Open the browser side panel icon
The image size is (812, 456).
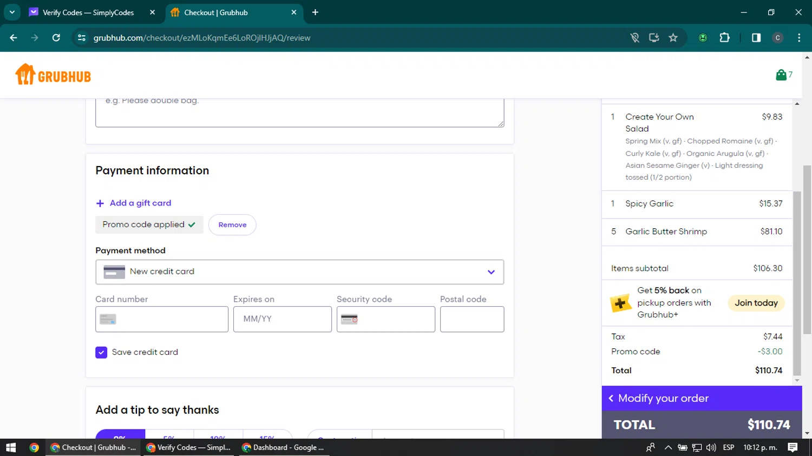click(756, 38)
